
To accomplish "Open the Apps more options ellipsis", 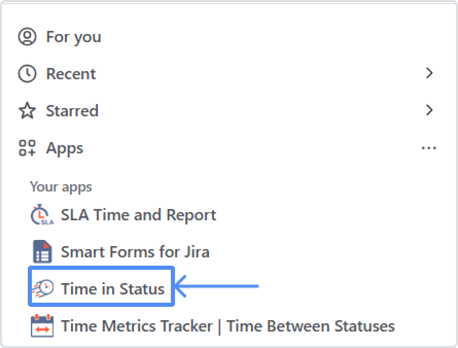I will (429, 149).
